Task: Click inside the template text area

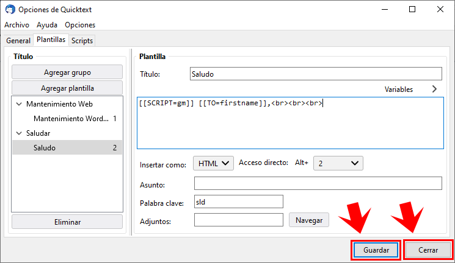Action: pos(290,123)
